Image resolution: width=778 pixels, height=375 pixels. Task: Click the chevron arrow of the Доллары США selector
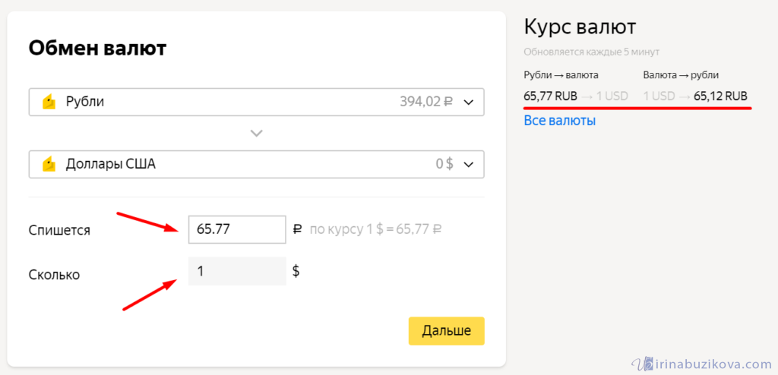pos(468,164)
